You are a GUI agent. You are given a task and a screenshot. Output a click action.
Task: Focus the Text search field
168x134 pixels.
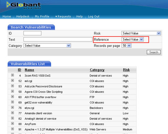[x=58, y=39]
